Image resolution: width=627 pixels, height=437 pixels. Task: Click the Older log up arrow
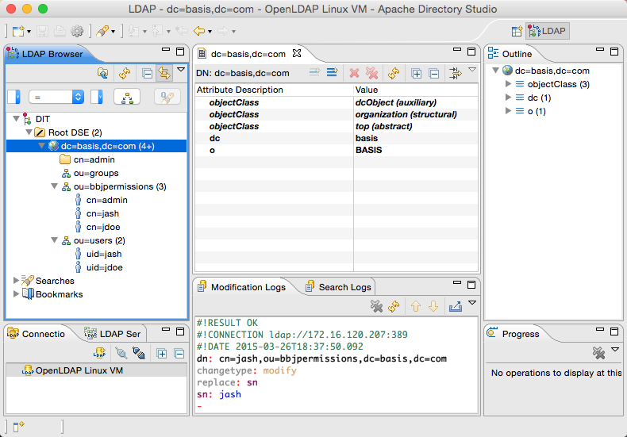(x=416, y=306)
